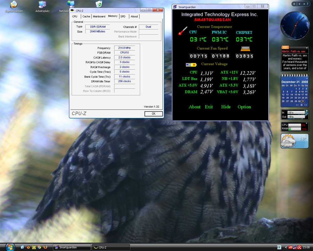The width and height of the screenshot is (313, 251).
Task: Click the fan speed counter 00715
Action: (x=198, y=56)
